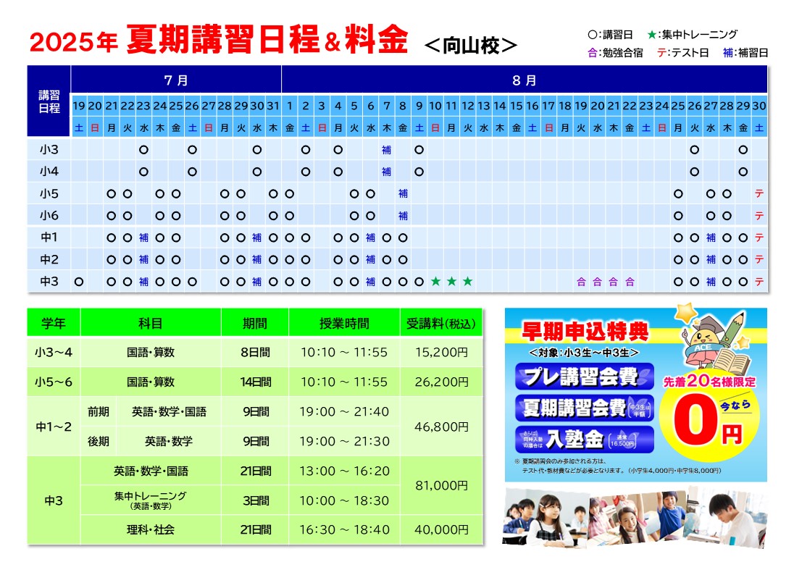Select the 小5 row label

click(x=49, y=193)
